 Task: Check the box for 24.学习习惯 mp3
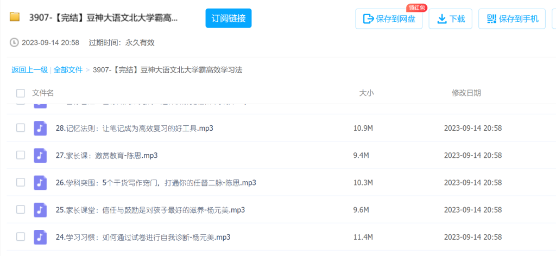(x=21, y=237)
